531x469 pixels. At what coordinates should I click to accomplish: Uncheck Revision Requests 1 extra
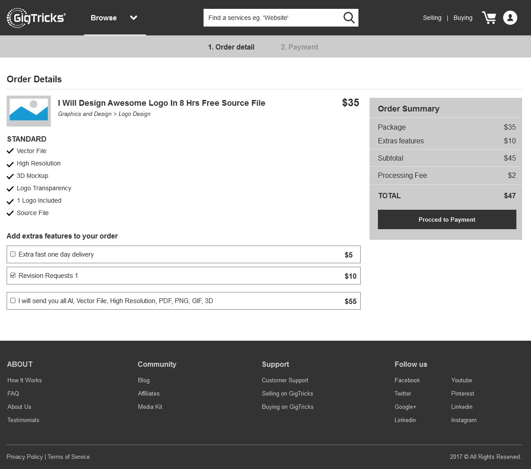13,275
